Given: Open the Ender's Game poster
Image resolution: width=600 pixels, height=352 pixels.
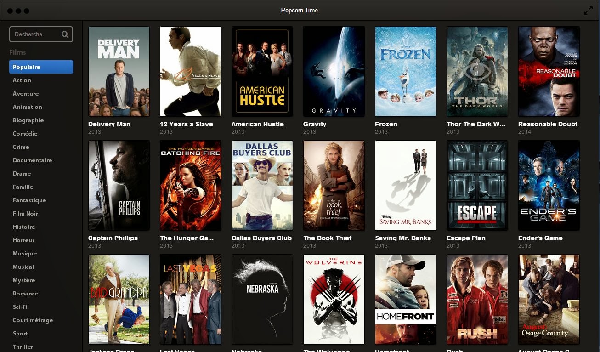Looking at the screenshot, I should click(549, 185).
